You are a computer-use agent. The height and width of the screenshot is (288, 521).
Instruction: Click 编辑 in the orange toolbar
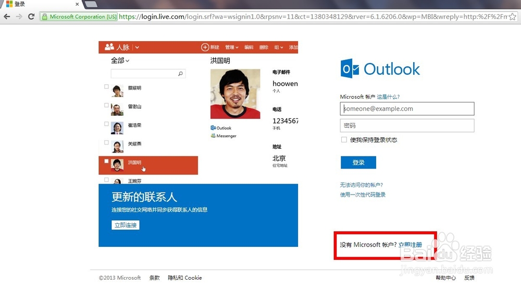249,47
